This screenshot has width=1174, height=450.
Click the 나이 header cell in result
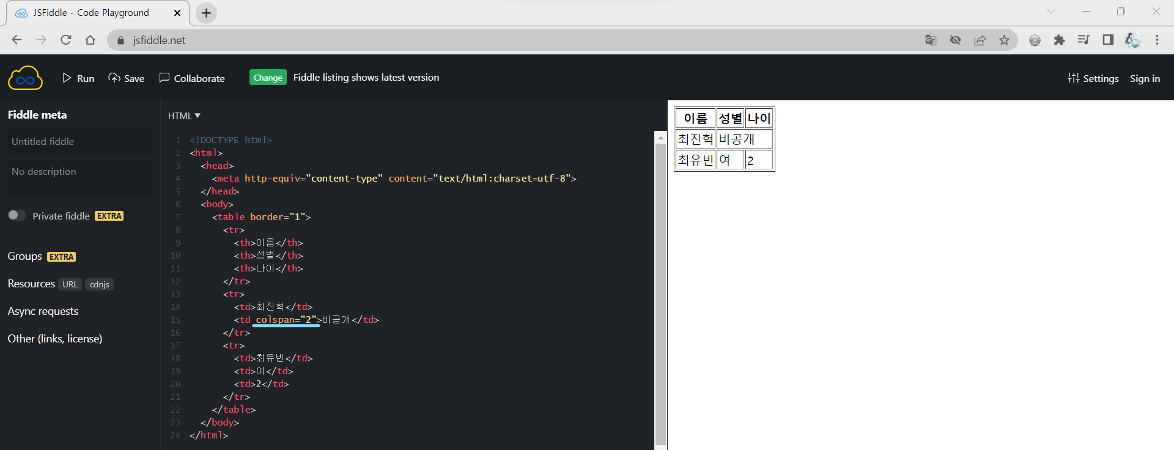759,118
